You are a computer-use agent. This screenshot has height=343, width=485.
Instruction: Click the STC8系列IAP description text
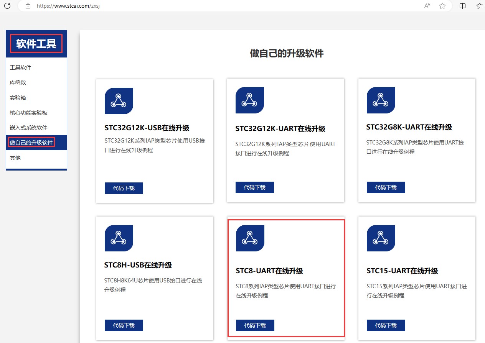click(x=286, y=291)
